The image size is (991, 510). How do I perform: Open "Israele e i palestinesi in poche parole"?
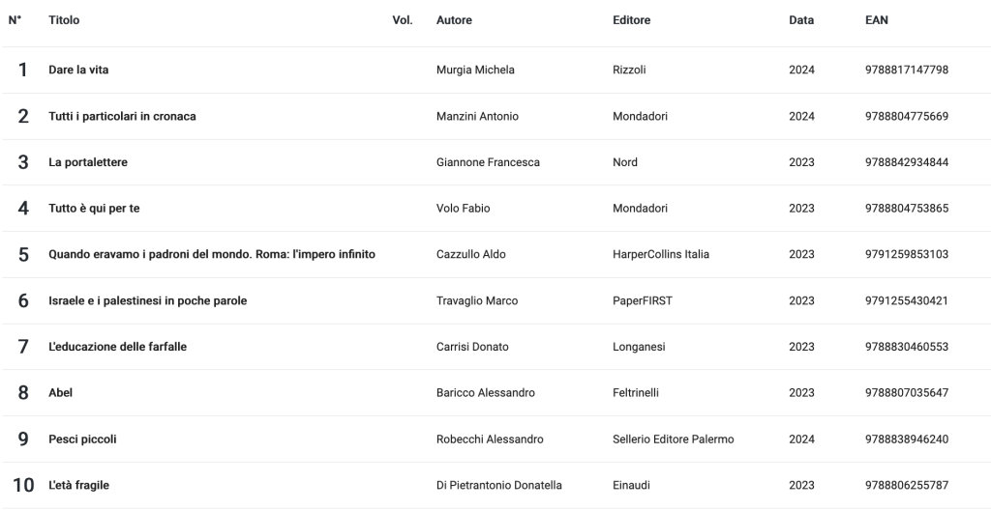click(x=147, y=300)
